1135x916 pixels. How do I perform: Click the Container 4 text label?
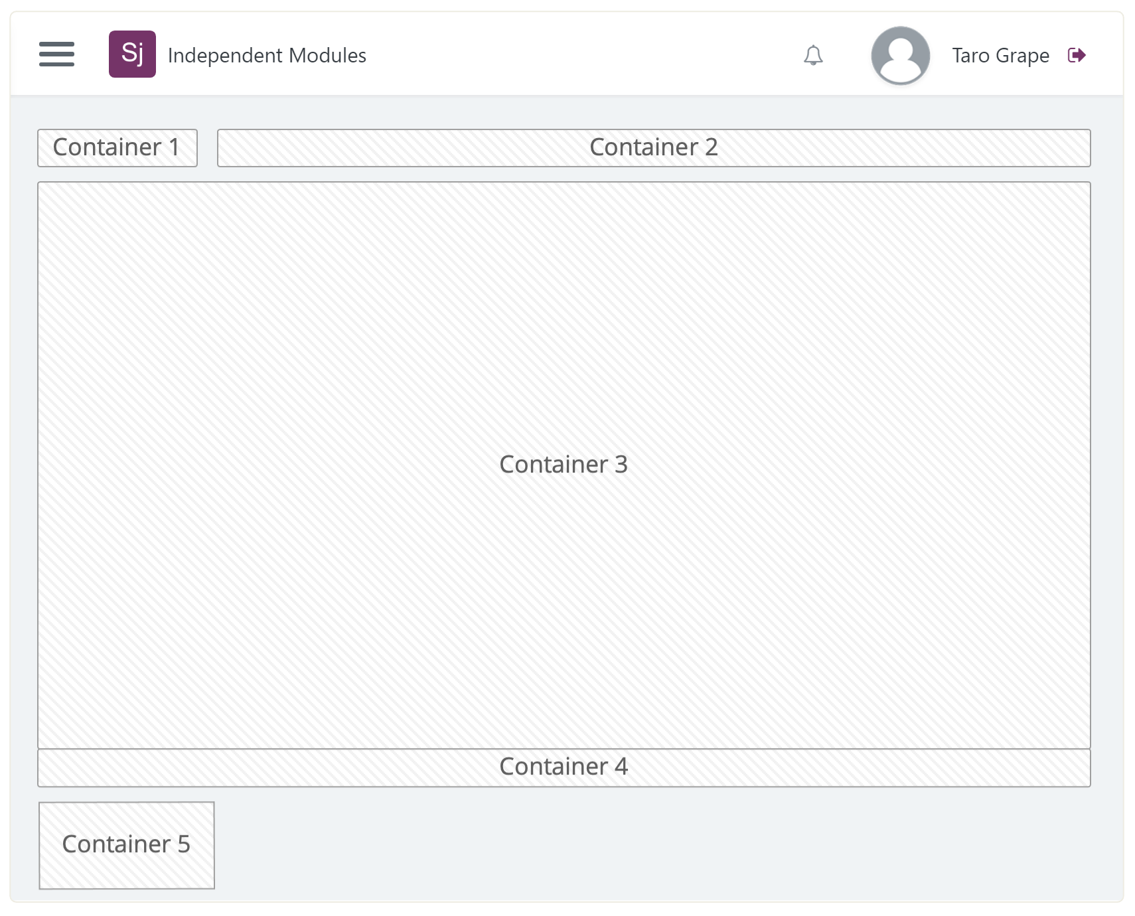(x=564, y=767)
